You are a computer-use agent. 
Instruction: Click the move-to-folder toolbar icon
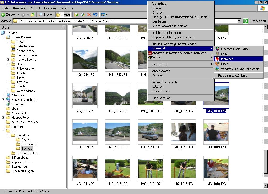pos(77,15)
